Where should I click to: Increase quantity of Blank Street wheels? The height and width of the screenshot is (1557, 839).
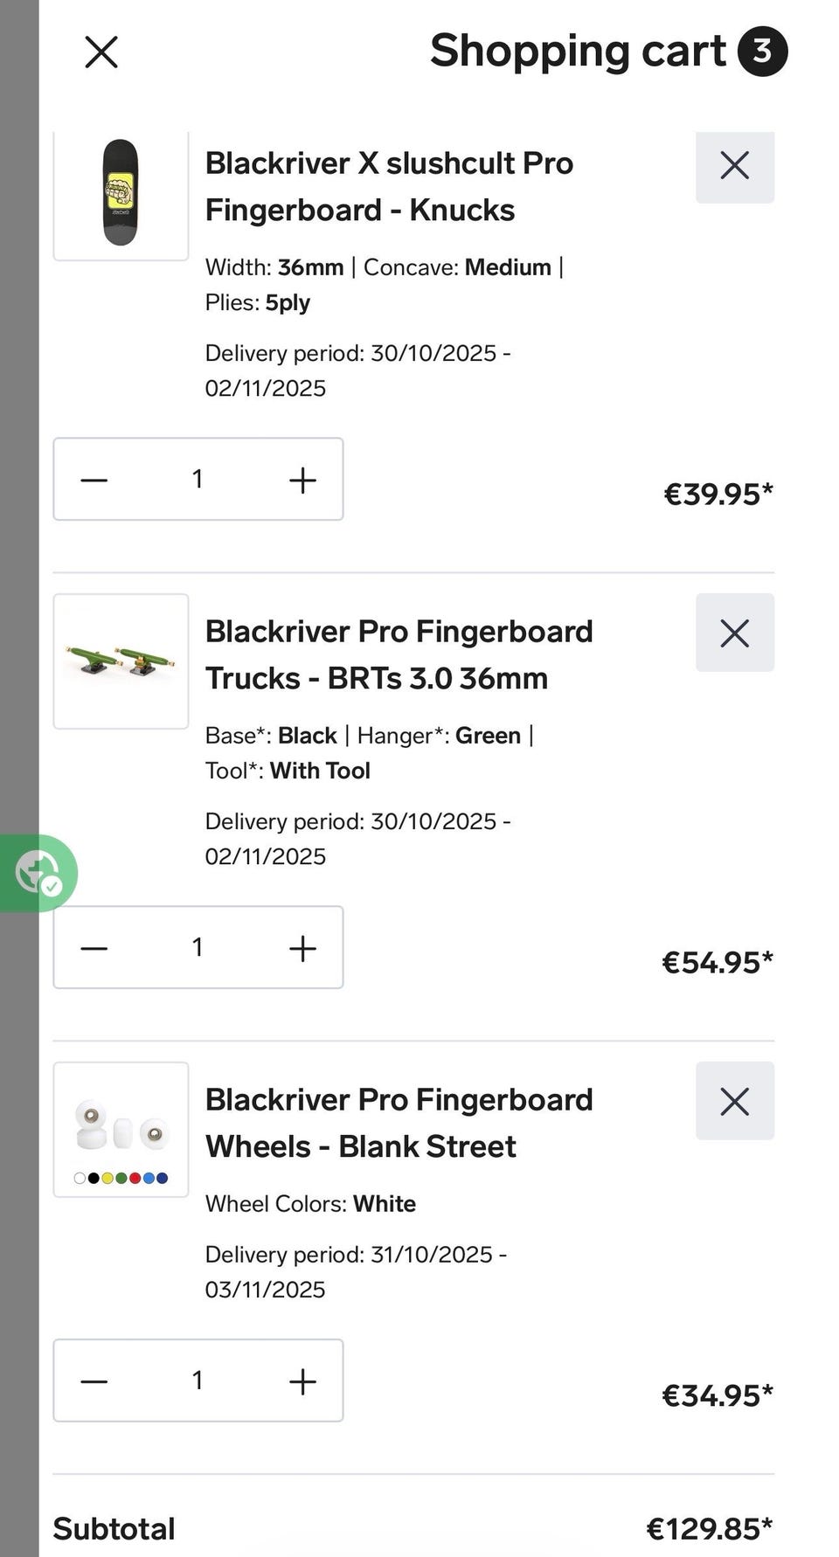(x=302, y=1381)
